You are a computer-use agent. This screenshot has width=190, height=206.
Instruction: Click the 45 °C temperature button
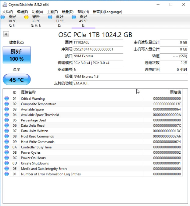click(17, 80)
